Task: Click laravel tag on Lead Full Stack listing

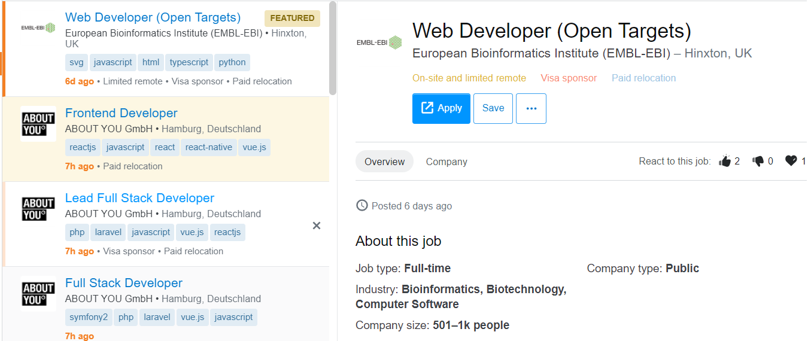Action: tap(108, 232)
